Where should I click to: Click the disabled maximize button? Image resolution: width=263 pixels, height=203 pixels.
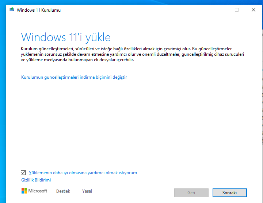point(237,10)
